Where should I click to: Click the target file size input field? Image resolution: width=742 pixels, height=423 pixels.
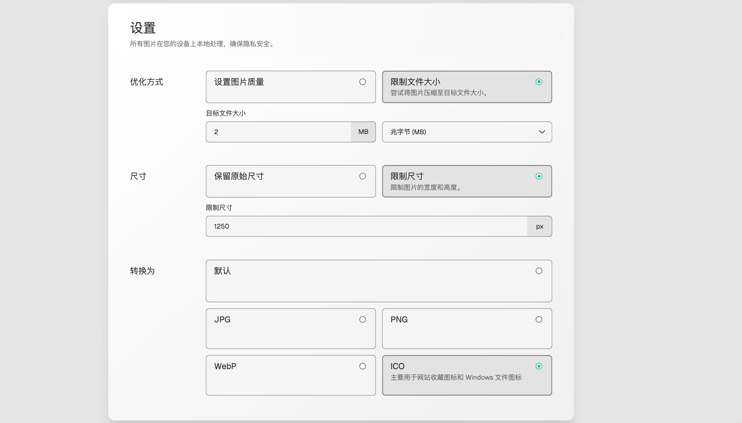(278, 132)
